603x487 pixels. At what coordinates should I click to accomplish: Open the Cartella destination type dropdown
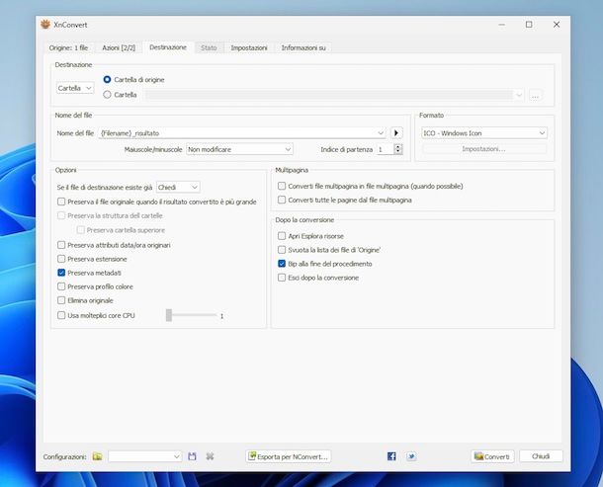click(75, 88)
